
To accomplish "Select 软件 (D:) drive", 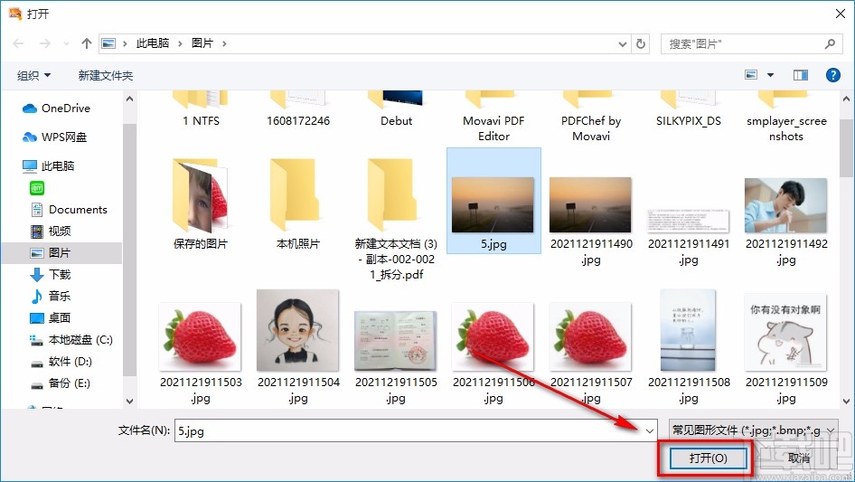I will click(61, 362).
